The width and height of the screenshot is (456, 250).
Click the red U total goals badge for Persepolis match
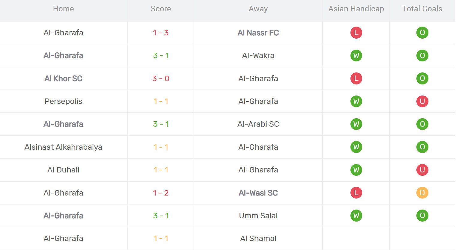pyautogui.click(x=422, y=101)
